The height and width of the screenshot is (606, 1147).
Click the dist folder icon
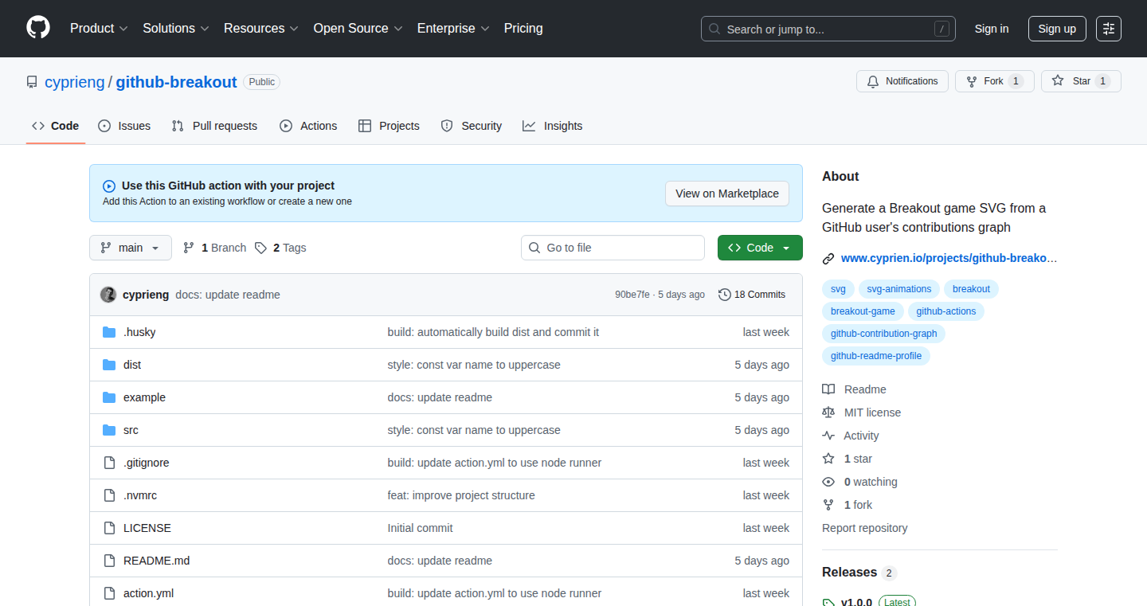click(109, 365)
